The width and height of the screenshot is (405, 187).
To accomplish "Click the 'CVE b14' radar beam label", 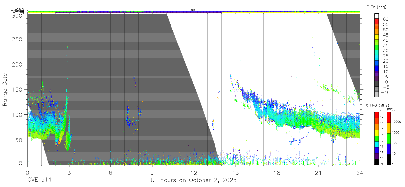I will coord(39,180).
